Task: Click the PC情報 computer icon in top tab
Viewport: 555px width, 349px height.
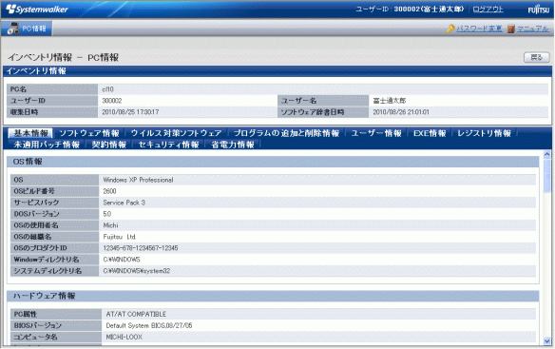Action: 13,29
